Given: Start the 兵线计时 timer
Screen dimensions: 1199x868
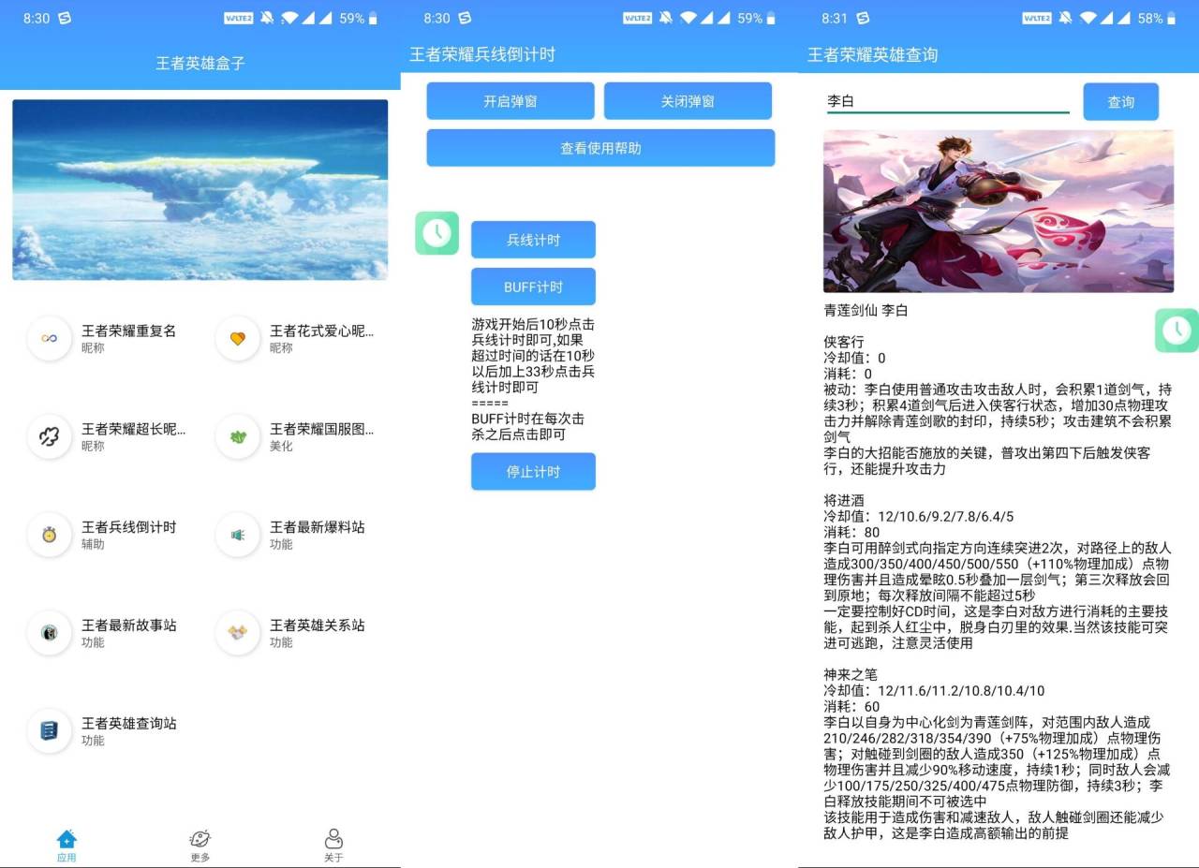Looking at the screenshot, I should pos(533,239).
